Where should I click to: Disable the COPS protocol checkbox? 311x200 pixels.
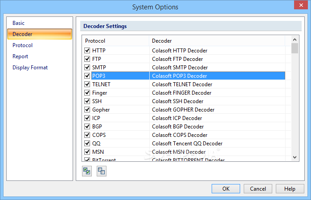[x=87, y=135]
